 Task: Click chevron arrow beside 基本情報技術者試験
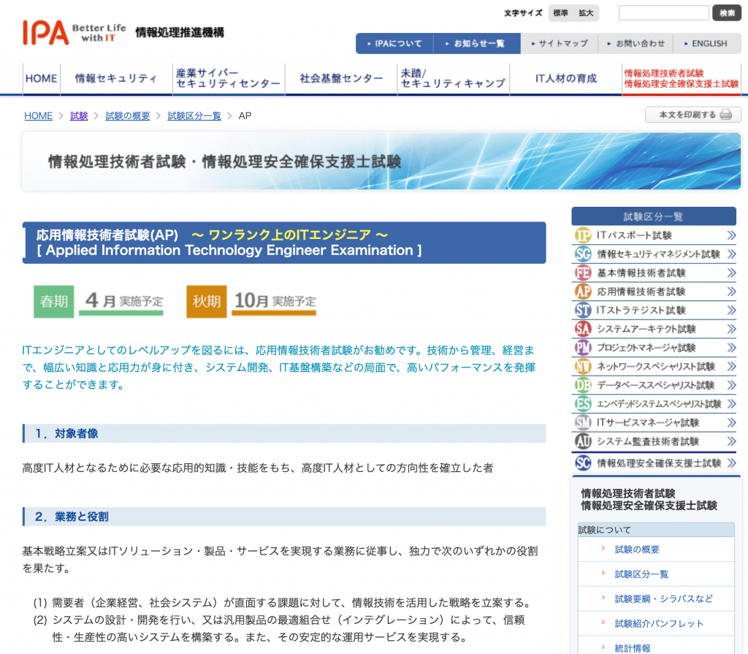731,273
